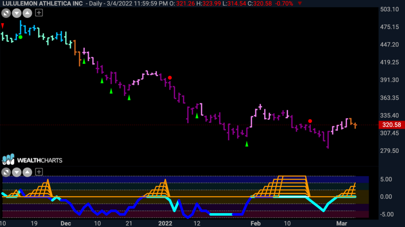Click the red triangle marker at chart start
Viewport: 405px width, 227px height.
(3, 26)
